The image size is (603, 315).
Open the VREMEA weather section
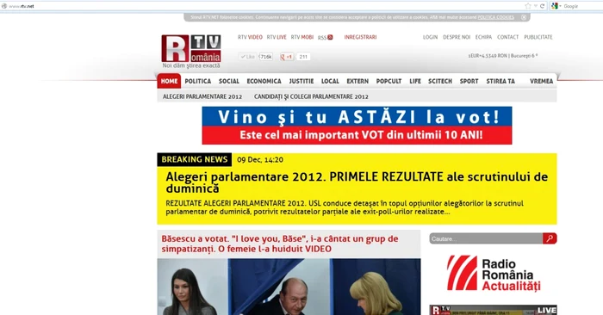coord(541,81)
